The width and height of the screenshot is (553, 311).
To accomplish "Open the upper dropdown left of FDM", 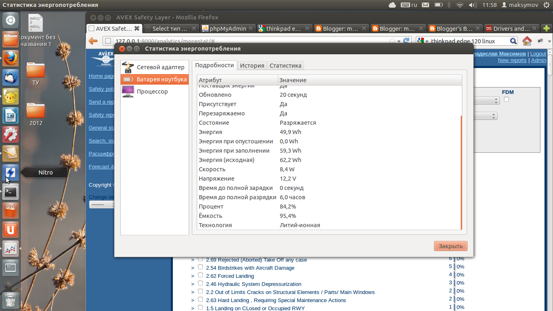I will pos(486,100).
